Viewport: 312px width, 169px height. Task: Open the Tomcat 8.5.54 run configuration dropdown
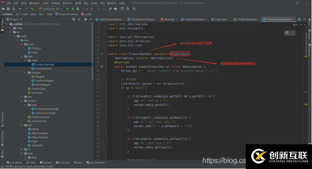[50, 9]
